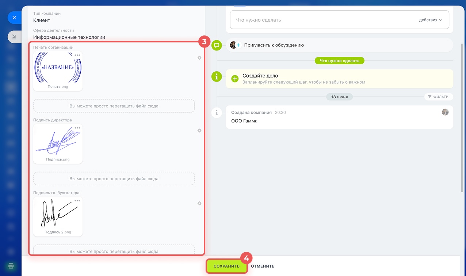Viewport: 466px width, 276px height.
Task: Click the Тип компании field label
Action: (x=47, y=14)
